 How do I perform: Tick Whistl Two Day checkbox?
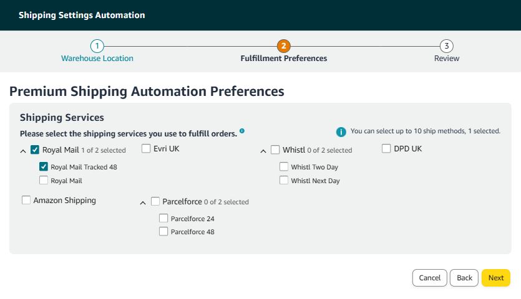(284, 166)
